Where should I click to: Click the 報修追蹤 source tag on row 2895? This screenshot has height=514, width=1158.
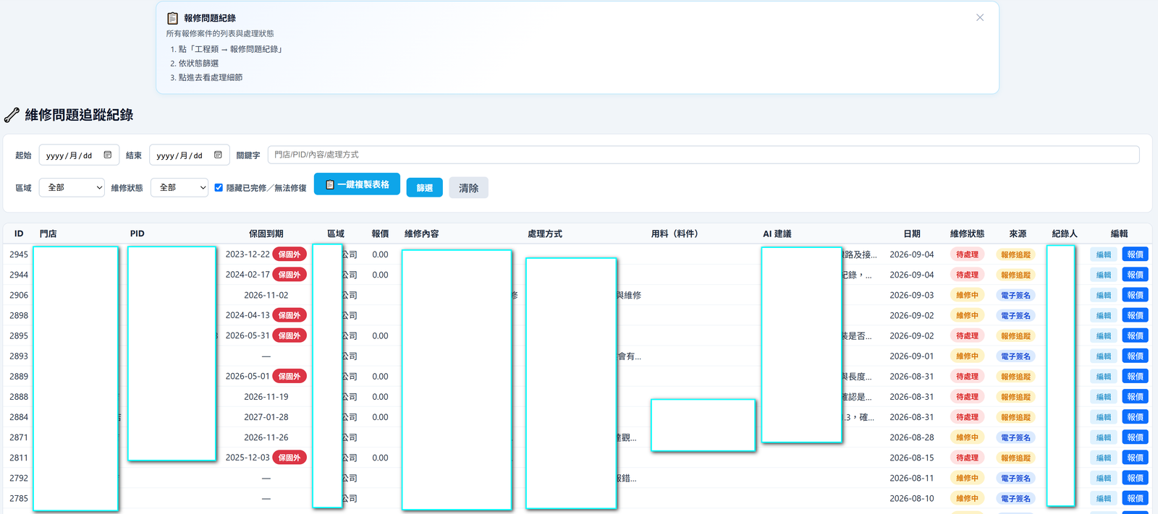click(x=1015, y=336)
